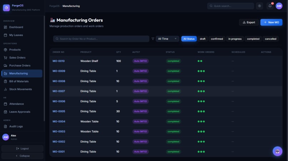Image resolution: width=288 pixels, height=161 pixels.
Task: Open Purchase Orders in the sidebar
Action: tap(22, 65)
